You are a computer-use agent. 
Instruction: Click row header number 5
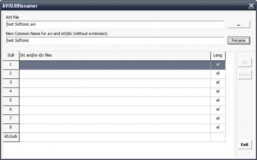[x=11, y=101]
